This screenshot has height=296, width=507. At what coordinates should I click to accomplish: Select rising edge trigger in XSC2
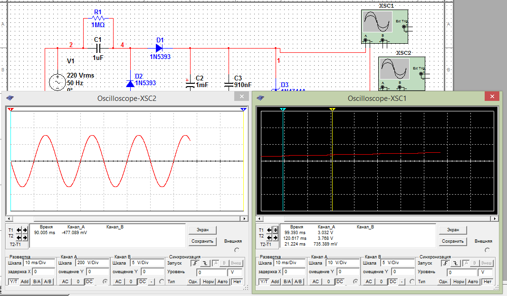(x=195, y=263)
